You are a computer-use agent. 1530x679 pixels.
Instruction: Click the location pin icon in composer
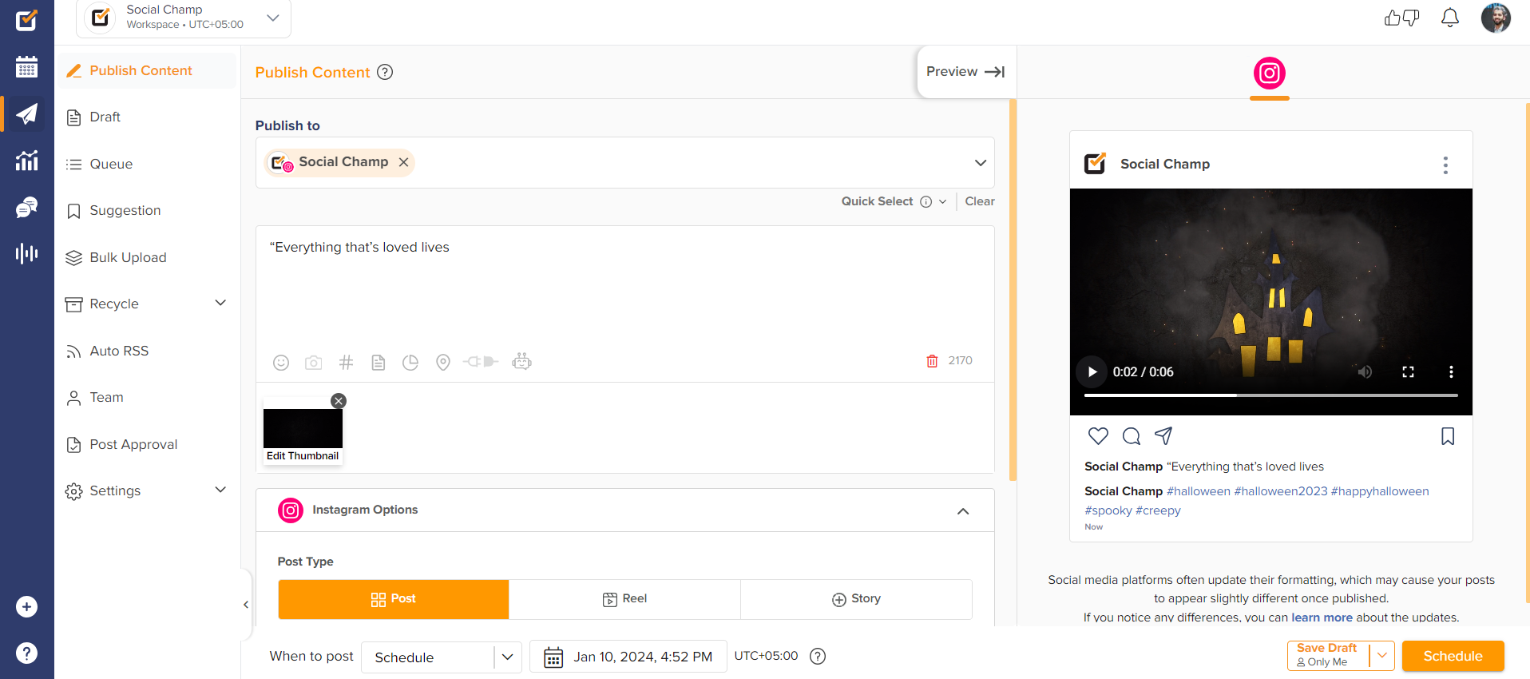(x=443, y=363)
